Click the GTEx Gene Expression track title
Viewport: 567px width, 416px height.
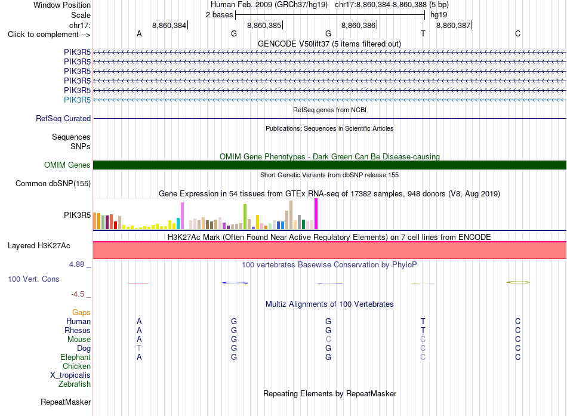[x=329, y=193]
